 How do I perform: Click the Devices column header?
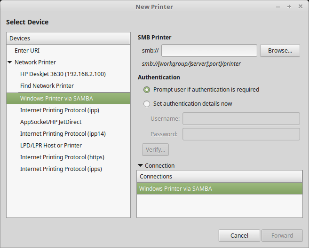click(68, 38)
